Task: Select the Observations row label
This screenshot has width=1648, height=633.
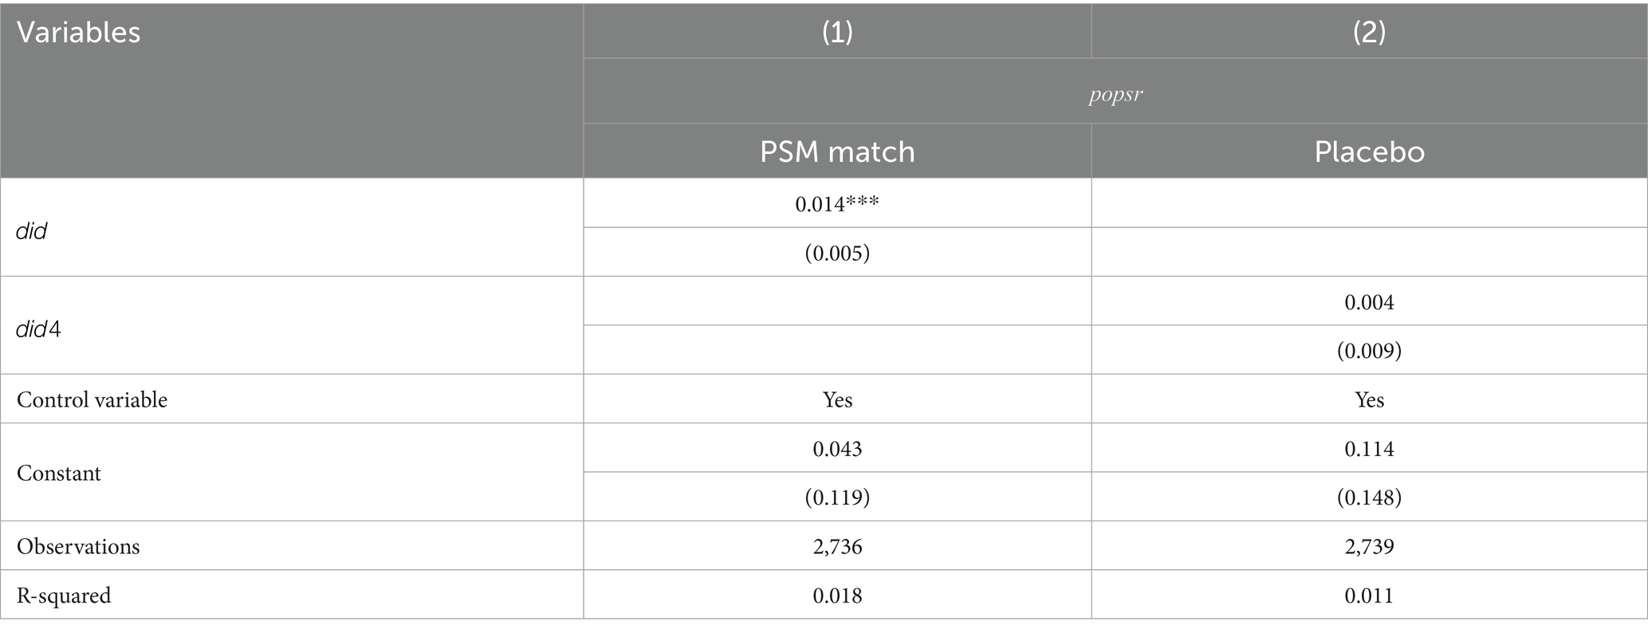Action: click(x=78, y=546)
